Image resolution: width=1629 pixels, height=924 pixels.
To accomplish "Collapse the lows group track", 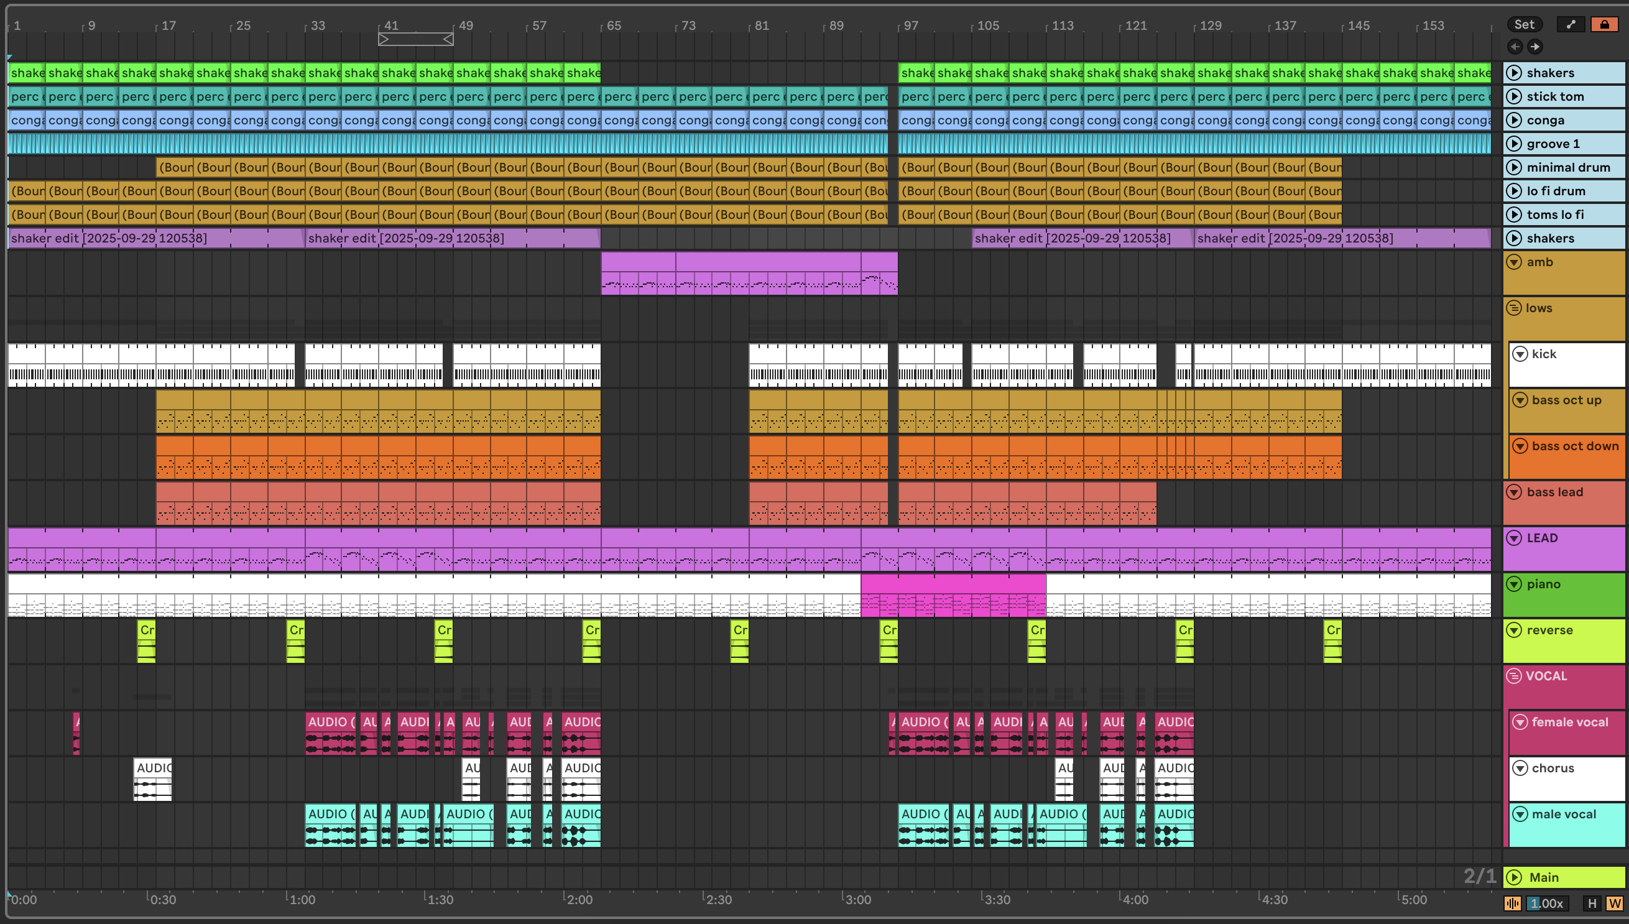I will (x=1514, y=308).
